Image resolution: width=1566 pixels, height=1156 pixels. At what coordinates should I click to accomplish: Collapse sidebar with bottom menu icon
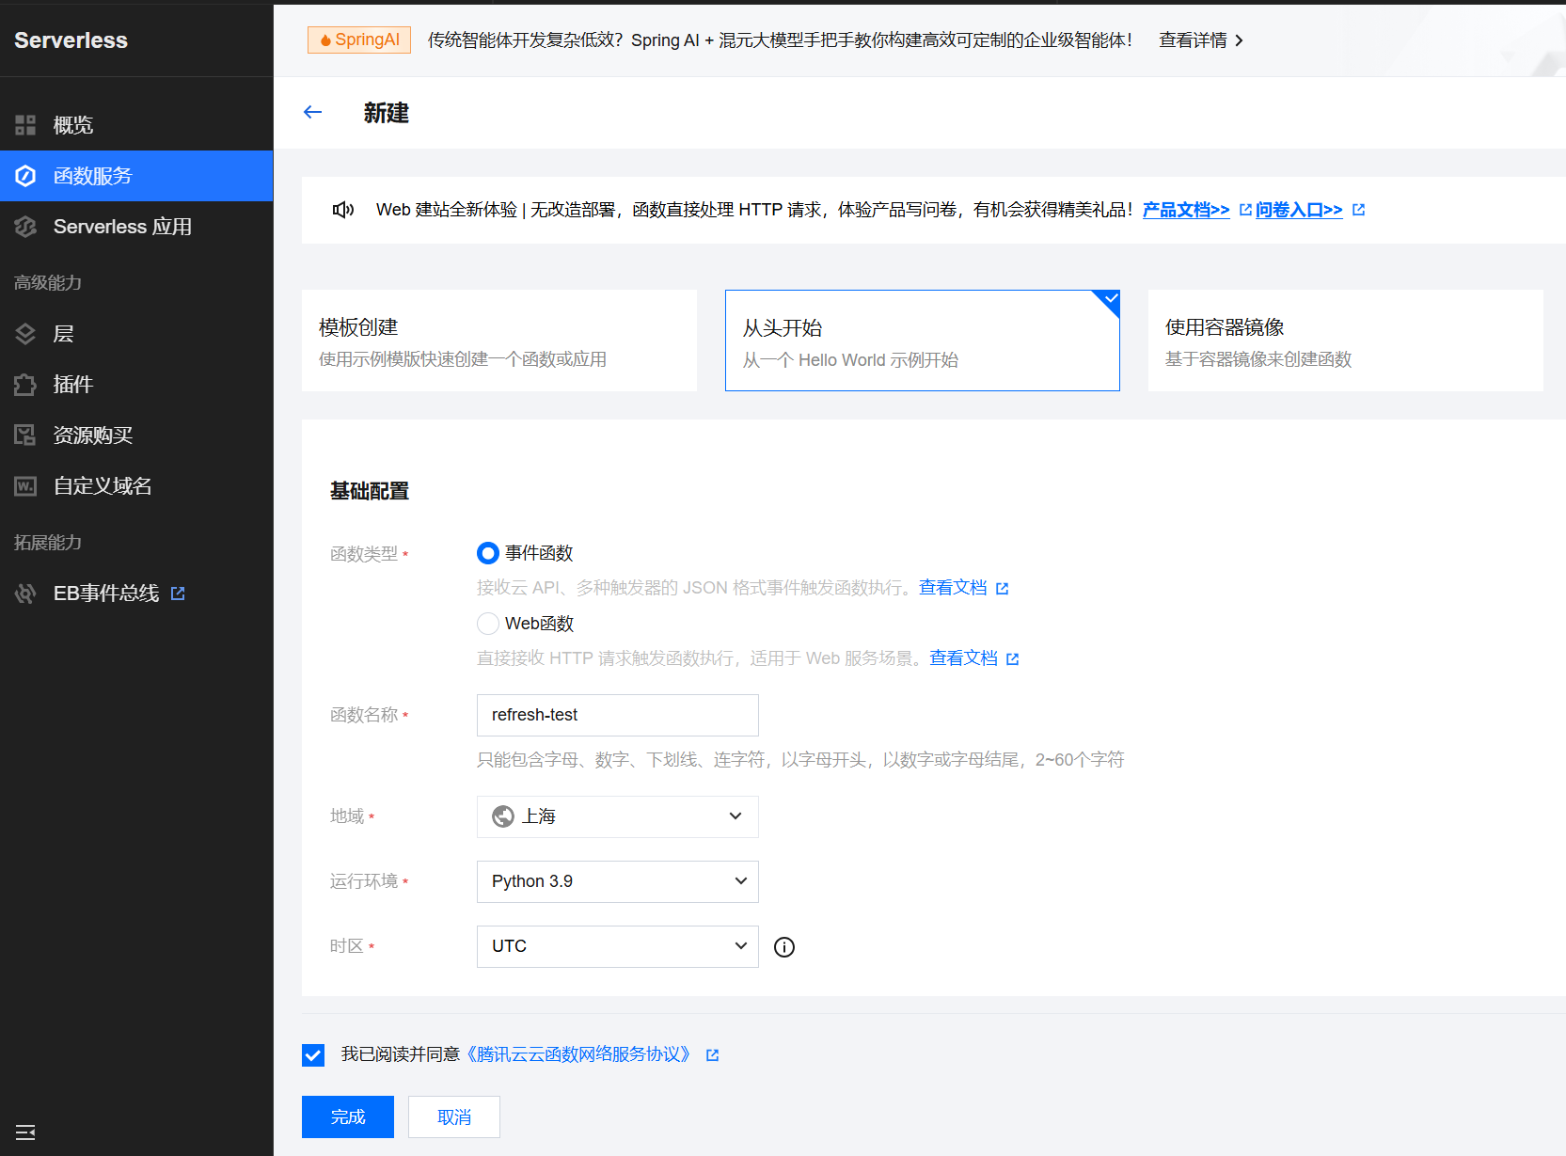pos(25,1132)
